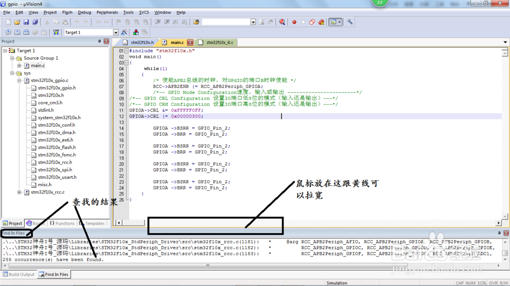510x286 pixels.
Task: Insert a breakpoint with the red dot icon
Action: [294, 22]
